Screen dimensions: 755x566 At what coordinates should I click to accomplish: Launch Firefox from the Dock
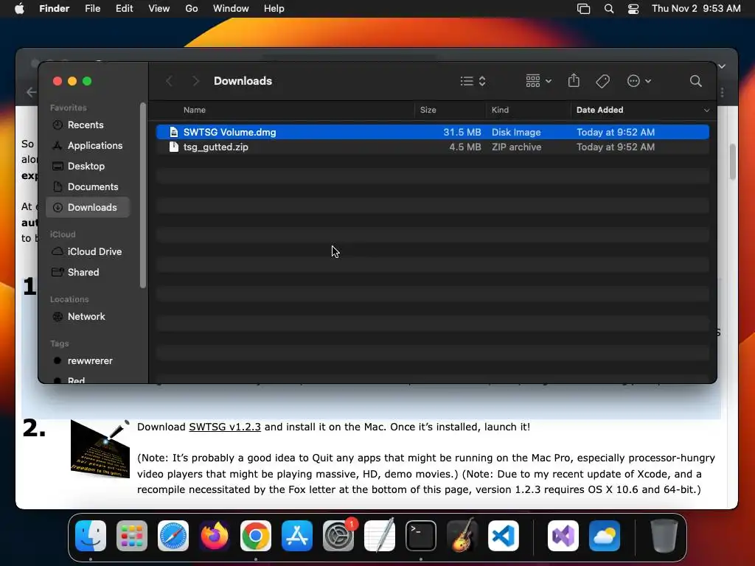click(215, 536)
